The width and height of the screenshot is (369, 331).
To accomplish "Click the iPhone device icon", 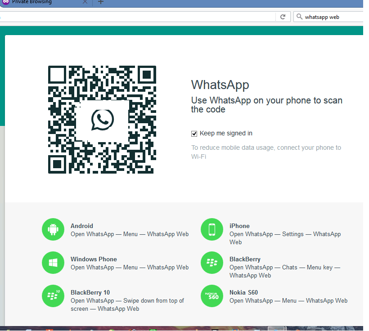I will [x=212, y=229].
